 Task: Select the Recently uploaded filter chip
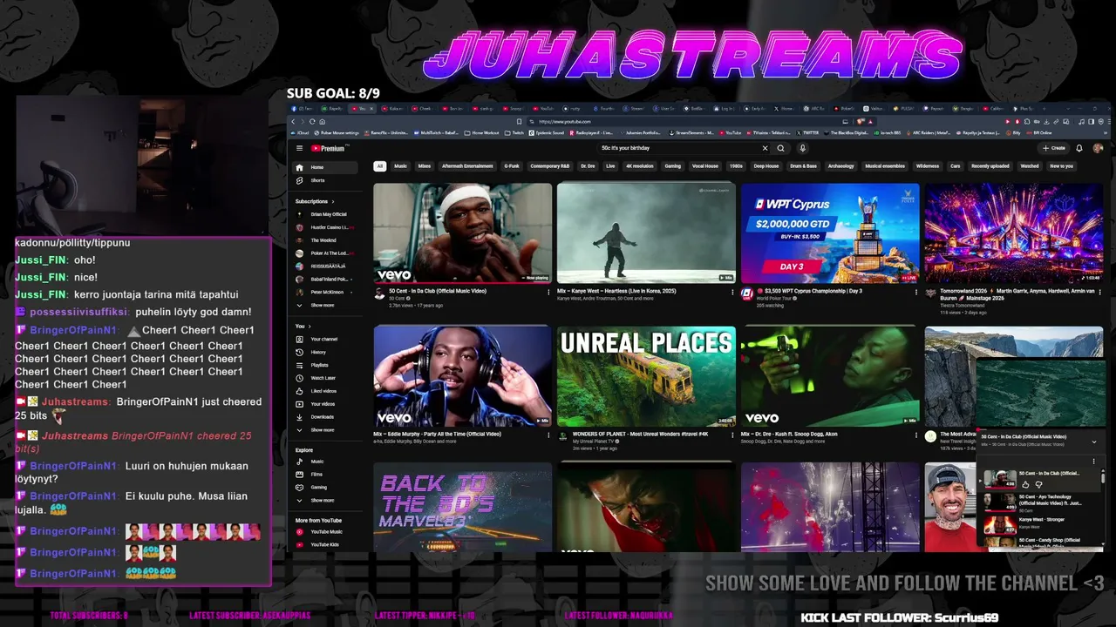[990, 166]
